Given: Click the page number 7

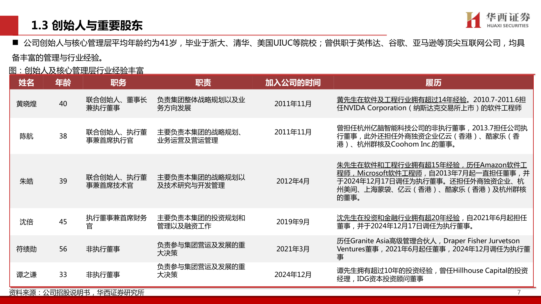Looking at the screenshot, I should [519, 292].
